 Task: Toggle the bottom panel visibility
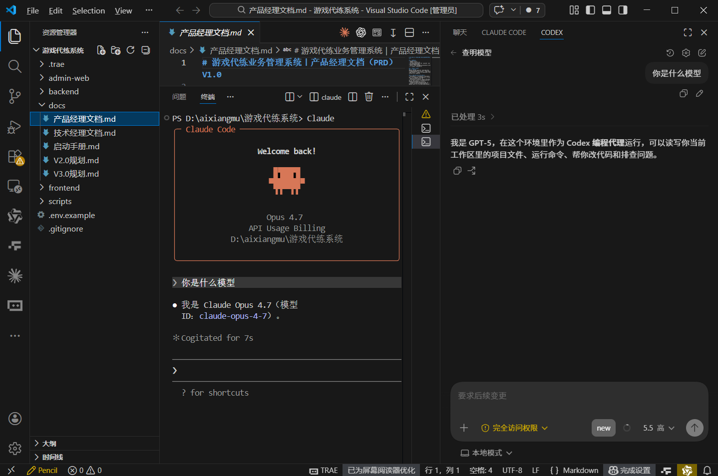[607, 10]
